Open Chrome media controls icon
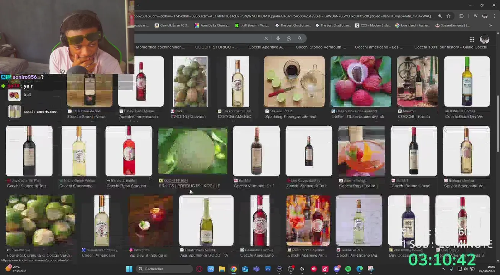Viewport: 500px width, 275px height. [475, 16]
